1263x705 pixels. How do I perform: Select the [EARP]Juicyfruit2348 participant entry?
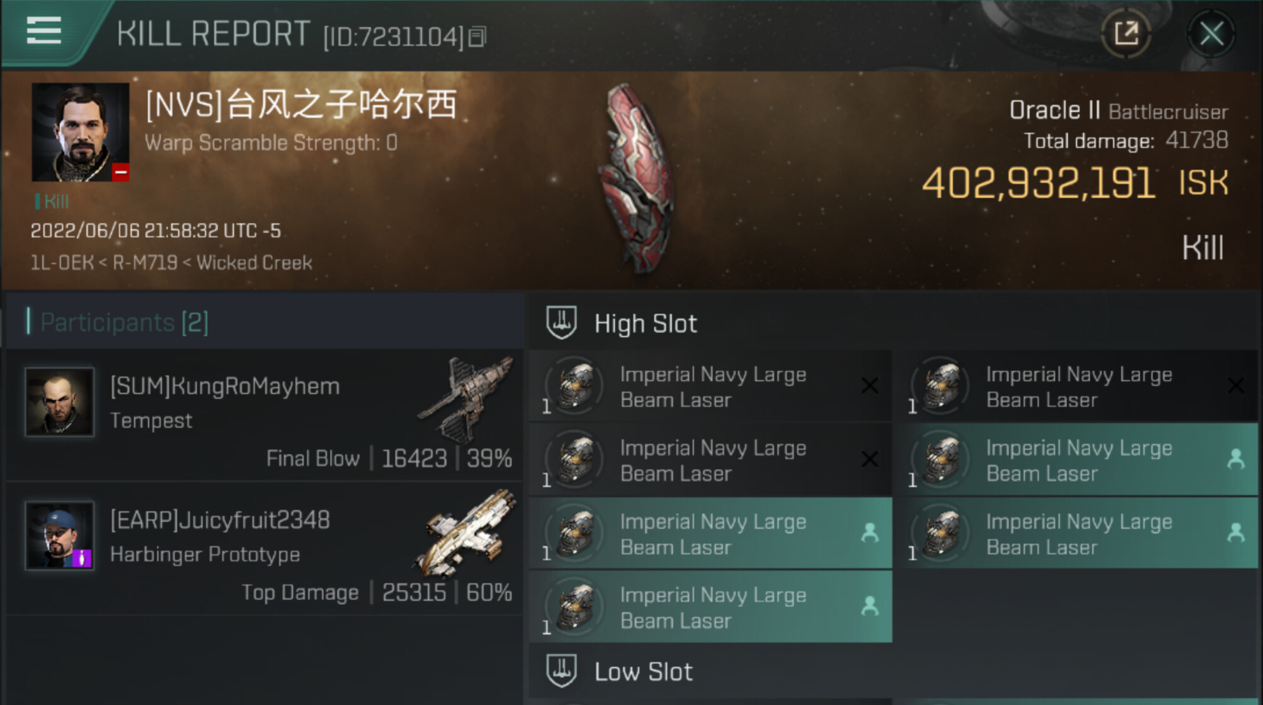[x=265, y=549]
